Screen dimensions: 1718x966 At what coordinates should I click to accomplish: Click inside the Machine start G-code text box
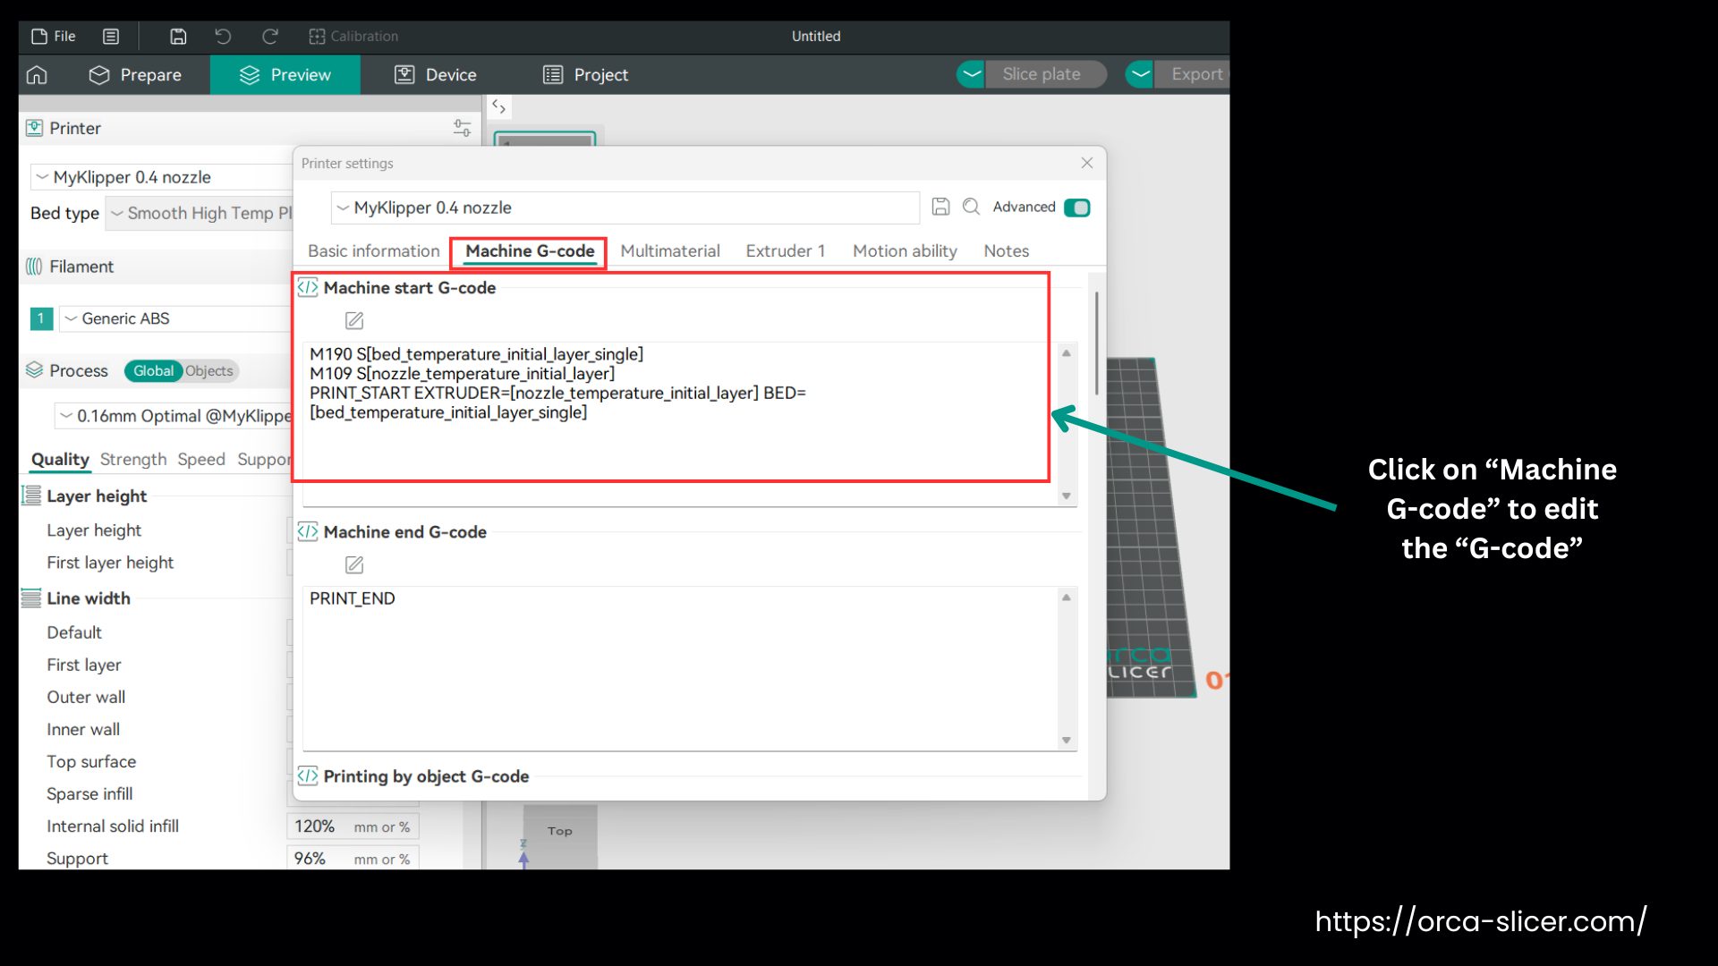680,424
